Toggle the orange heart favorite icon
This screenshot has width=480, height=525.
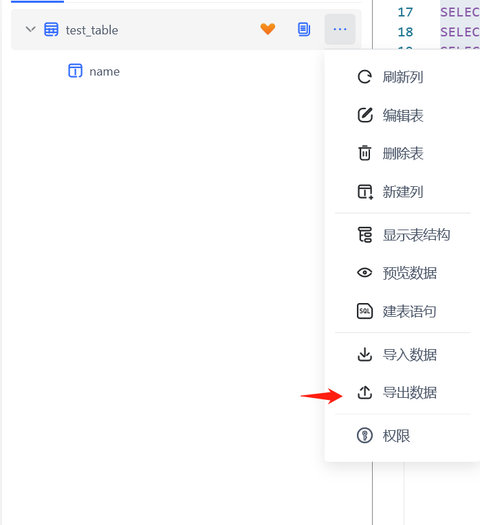click(268, 29)
